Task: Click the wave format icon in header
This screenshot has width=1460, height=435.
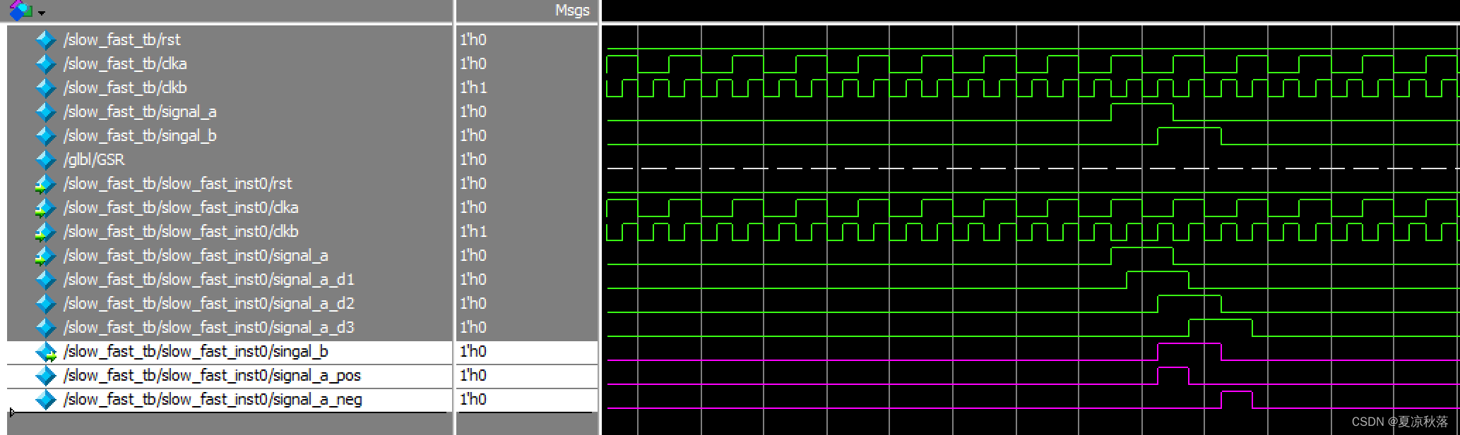Action: (20, 11)
